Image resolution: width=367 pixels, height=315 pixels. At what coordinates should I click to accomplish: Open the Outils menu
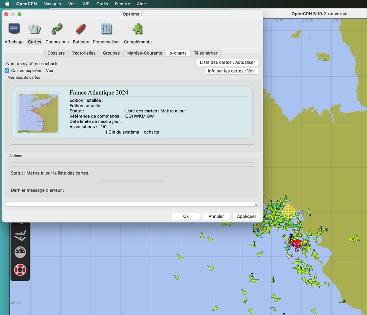pyautogui.click(x=102, y=4)
